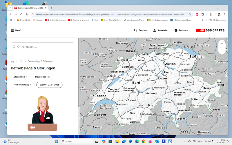Open the date picker Mo. 27.01.2025

49,85
